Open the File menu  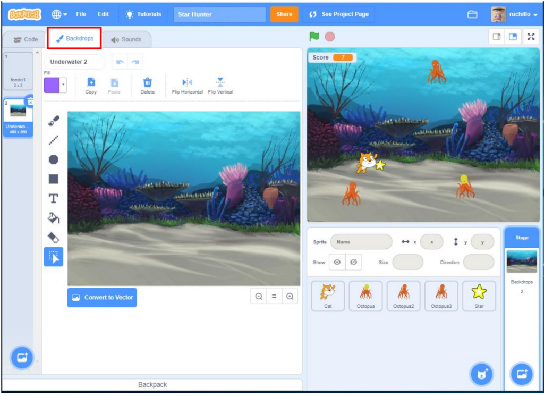(81, 14)
